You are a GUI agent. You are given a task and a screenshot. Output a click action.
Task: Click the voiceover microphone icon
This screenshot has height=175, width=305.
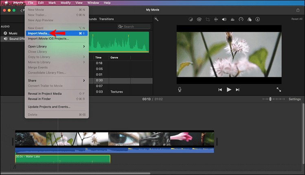pos(180,89)
